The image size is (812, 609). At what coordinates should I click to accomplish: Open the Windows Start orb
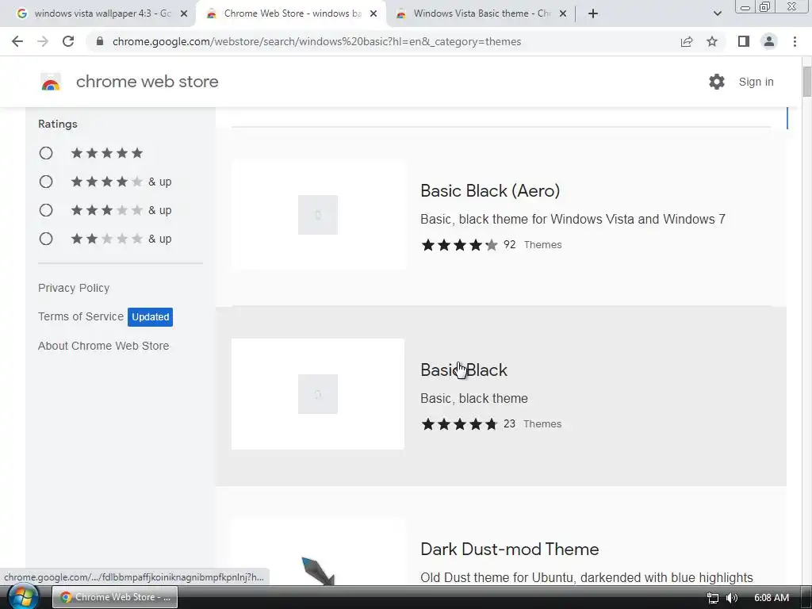tap(23, 596)
